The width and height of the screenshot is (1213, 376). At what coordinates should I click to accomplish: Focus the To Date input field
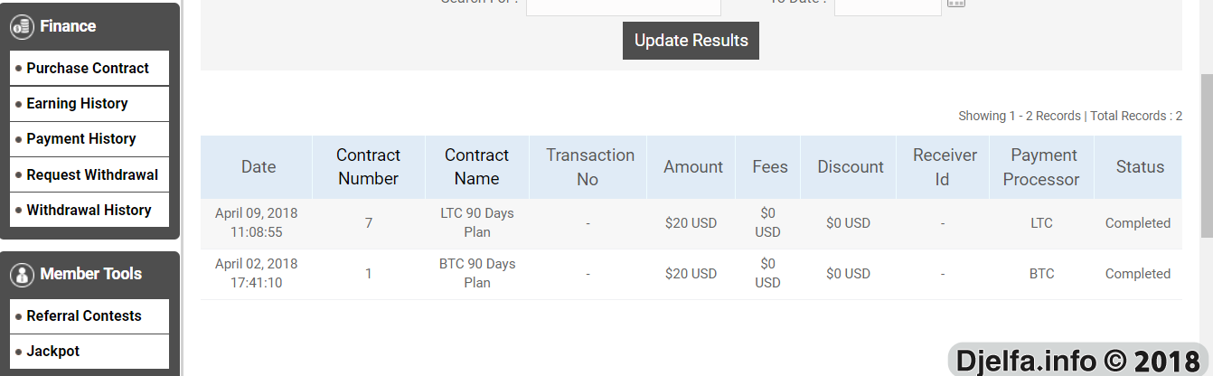pos(888,5)
